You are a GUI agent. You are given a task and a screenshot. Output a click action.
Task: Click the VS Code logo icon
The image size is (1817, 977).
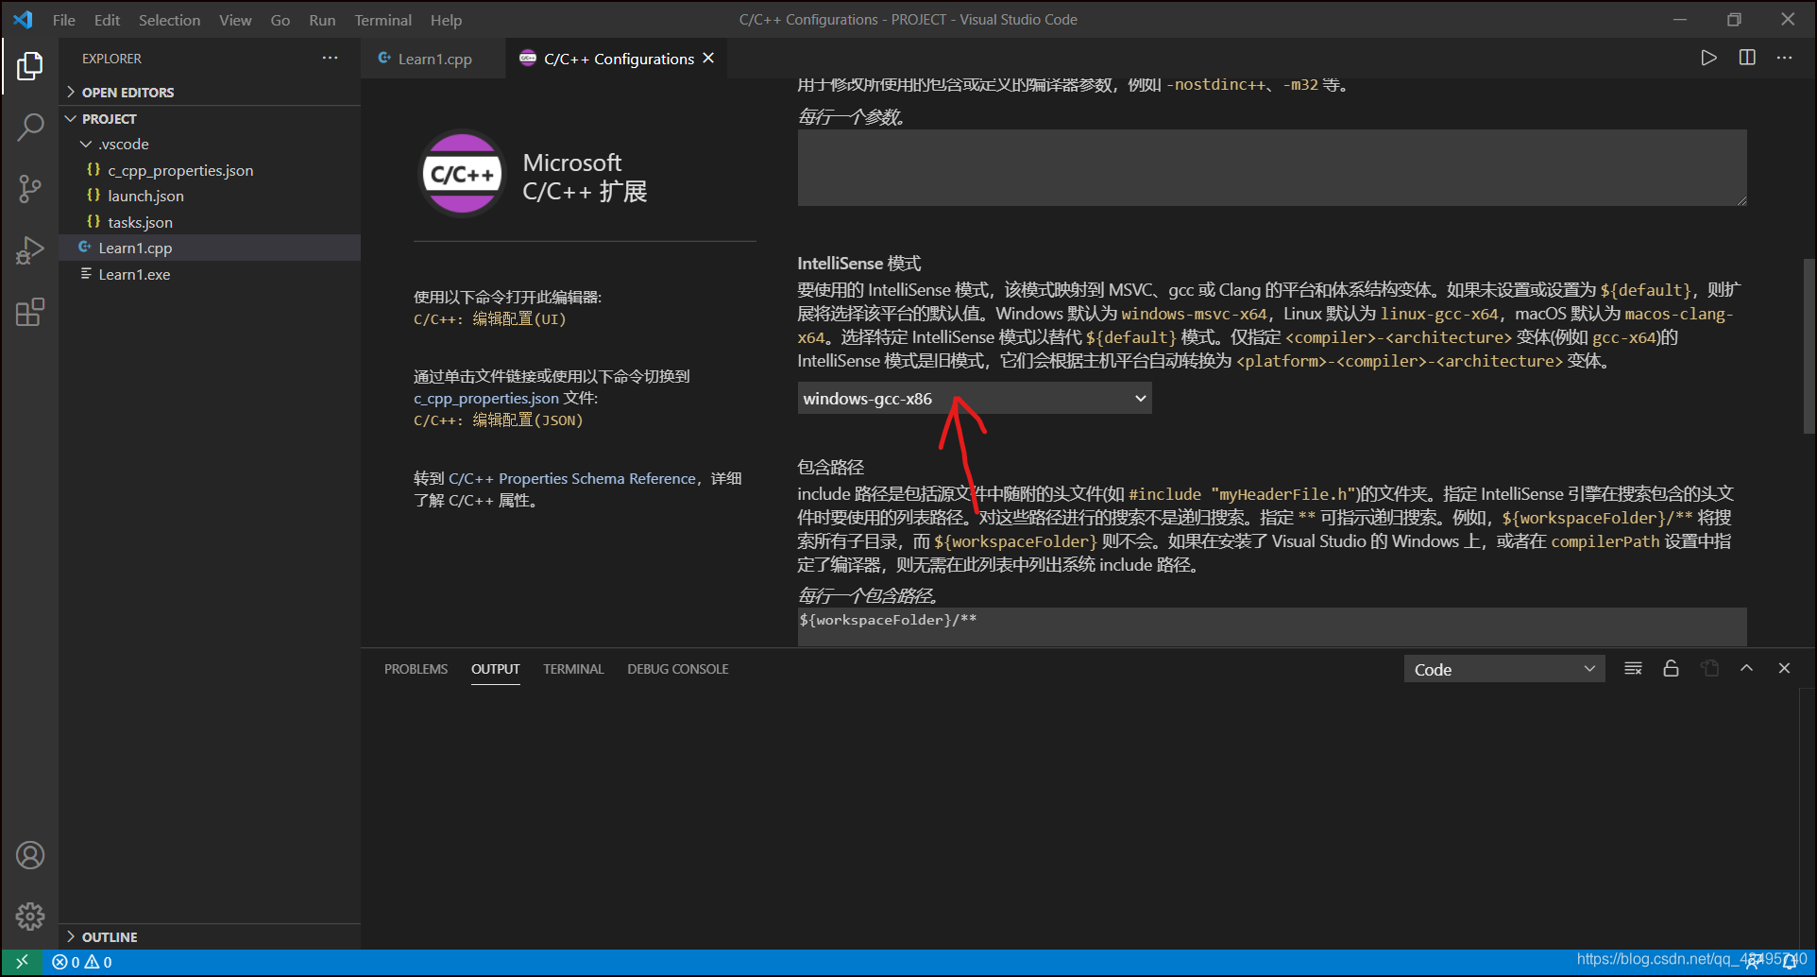[x=23, y=19]
